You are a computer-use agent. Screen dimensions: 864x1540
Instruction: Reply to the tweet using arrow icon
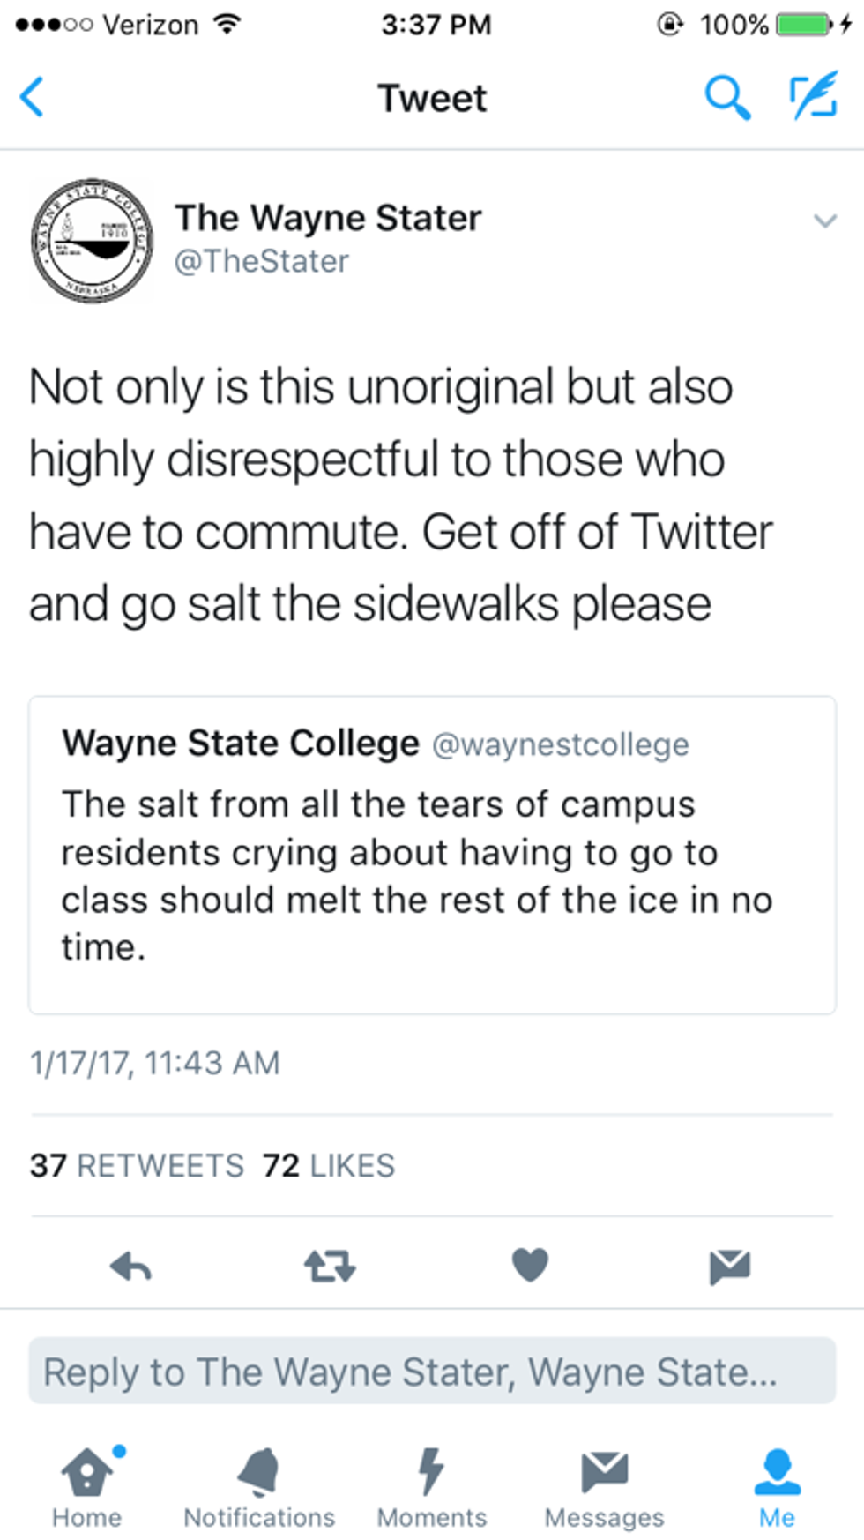click(x=131, y=1267)
